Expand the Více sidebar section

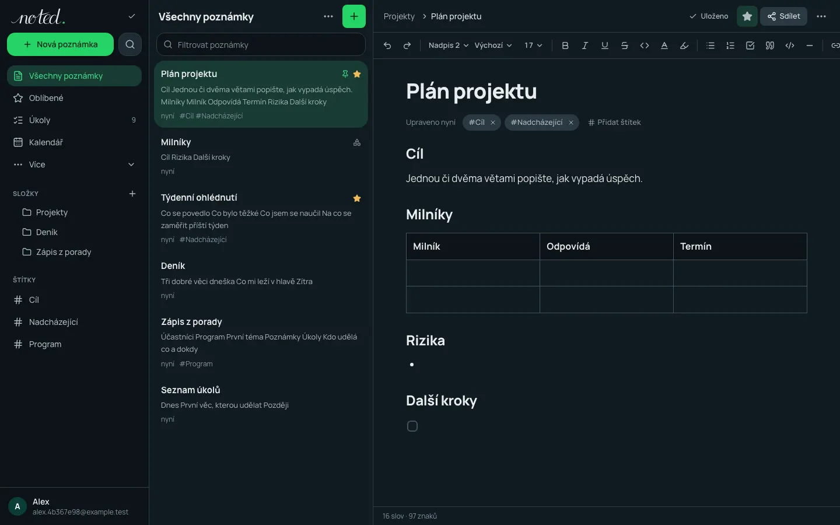[x=74, y=164]
